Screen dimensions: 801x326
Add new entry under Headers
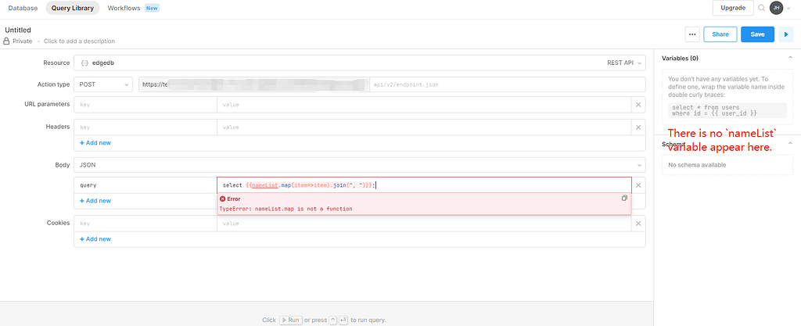pos(95,142)
